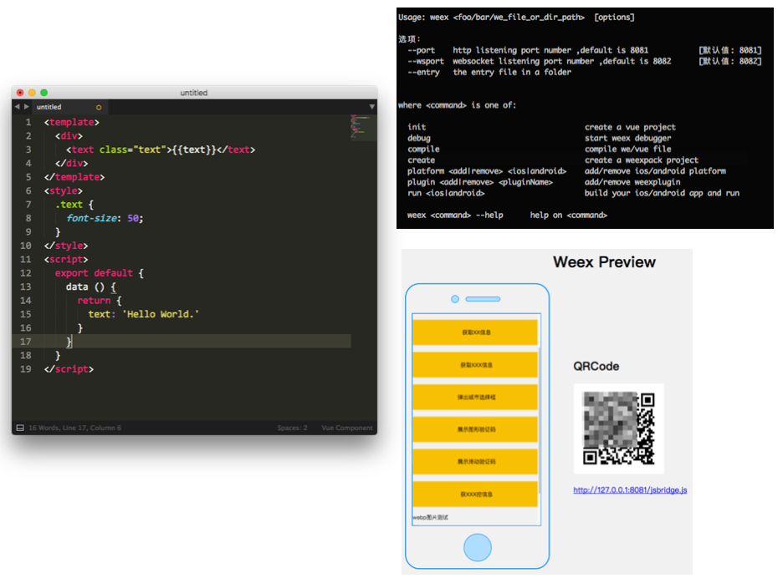This screenshot has width=783, height=578.
Task: Tap the 弹出城市选择框 yellow button
Action: coord(475,397)
